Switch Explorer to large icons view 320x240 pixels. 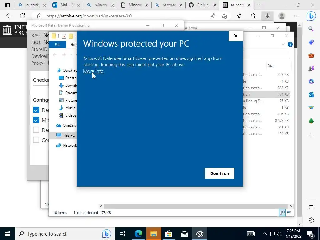[289, 212]
